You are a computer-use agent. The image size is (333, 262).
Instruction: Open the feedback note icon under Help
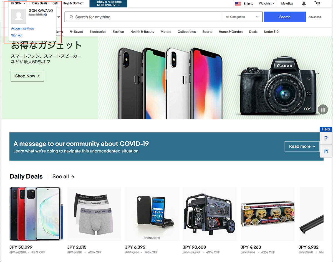pos(326,151)
